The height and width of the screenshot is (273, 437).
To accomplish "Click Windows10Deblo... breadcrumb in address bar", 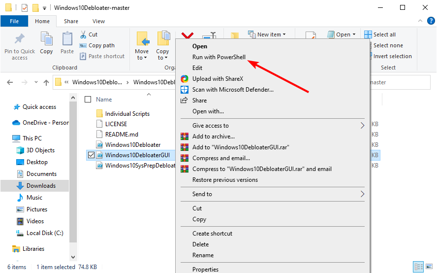I will tap(97, 82).
